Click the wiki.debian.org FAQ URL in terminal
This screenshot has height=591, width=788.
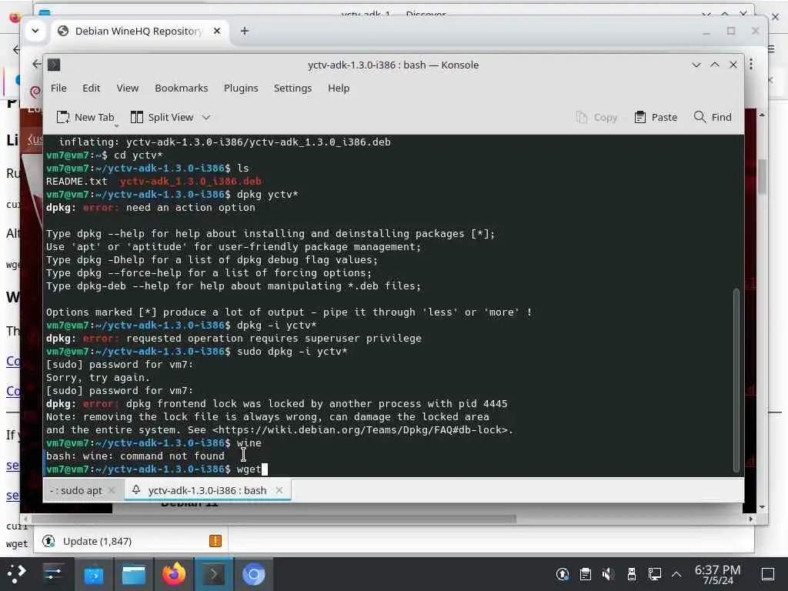[x=359, y=429]
